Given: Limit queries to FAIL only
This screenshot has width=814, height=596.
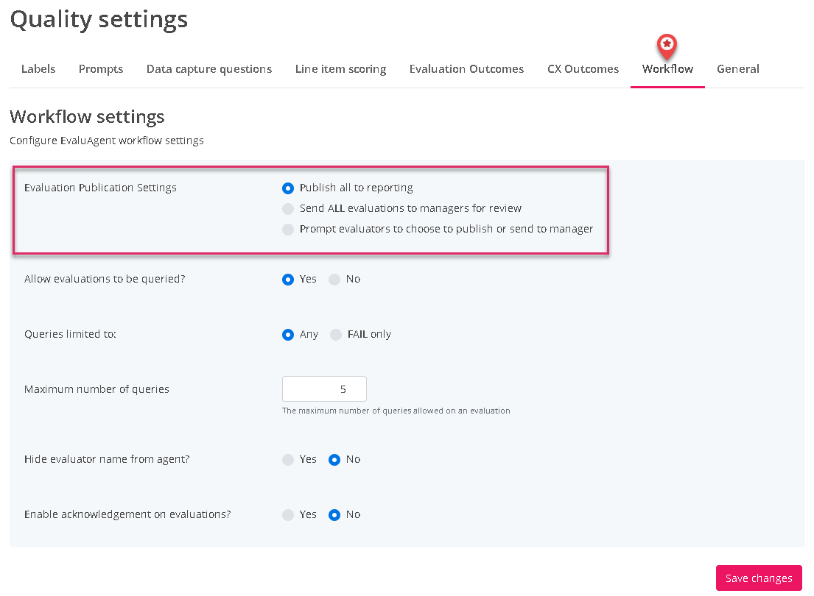Looking at the screenshot, I should (x=336, y=334).
